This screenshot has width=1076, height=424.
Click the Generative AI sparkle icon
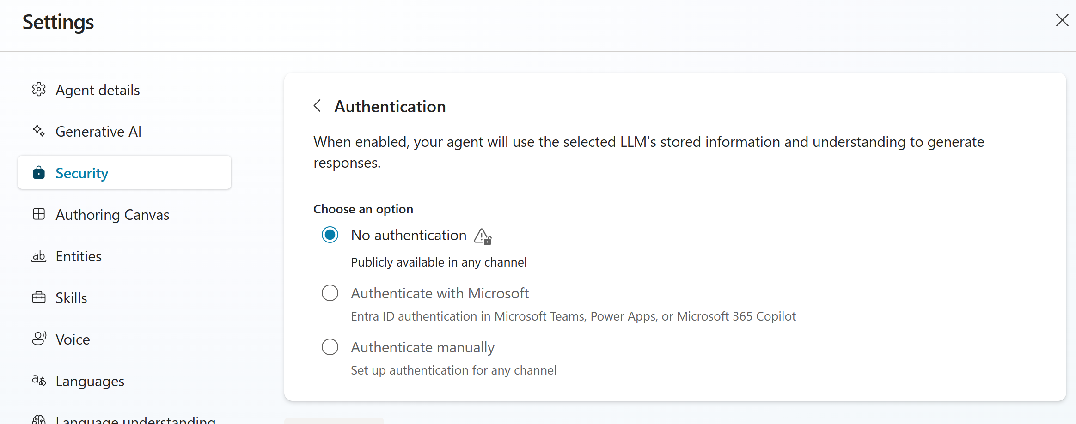point(39,131)
